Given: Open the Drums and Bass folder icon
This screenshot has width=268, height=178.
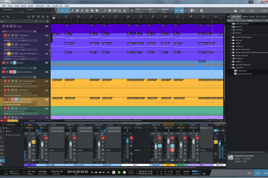Looking at the screenshot, I should point(47,72).
